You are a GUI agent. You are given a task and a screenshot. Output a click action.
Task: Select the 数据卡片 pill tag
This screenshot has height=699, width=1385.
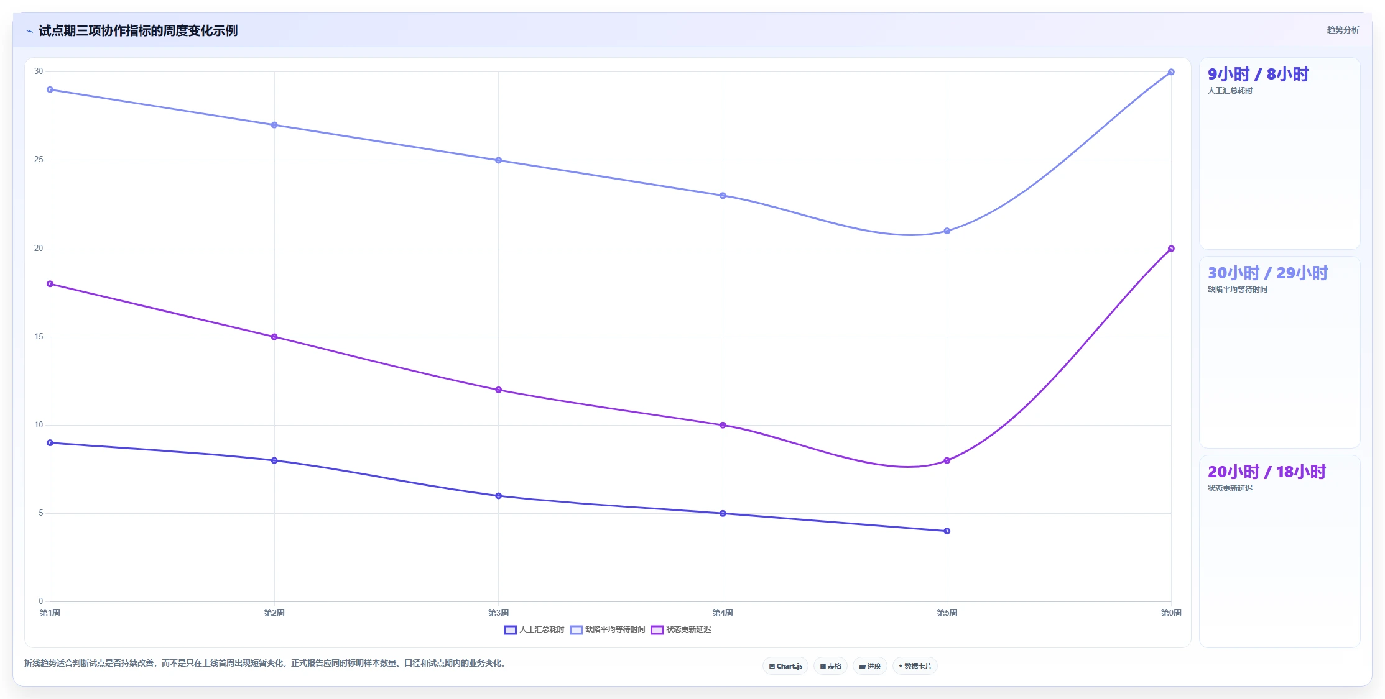tap(915, 666)
